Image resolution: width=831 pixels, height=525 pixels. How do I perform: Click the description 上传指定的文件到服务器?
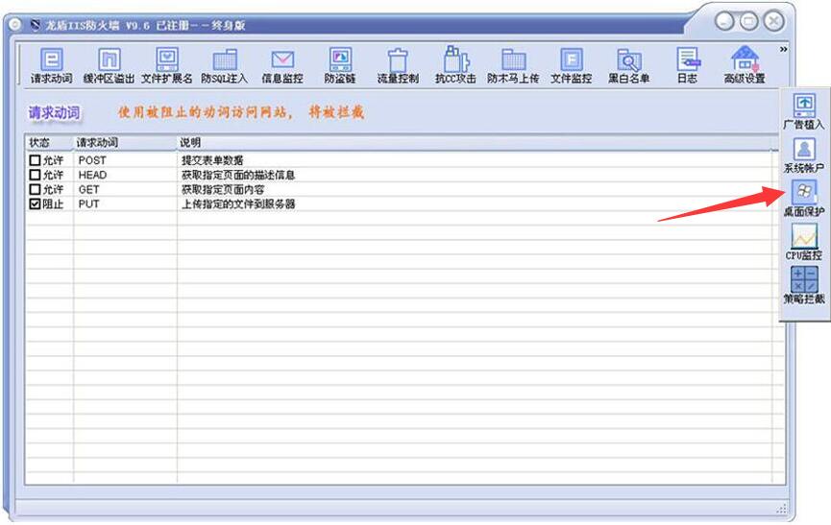click(x=238, y=203)
